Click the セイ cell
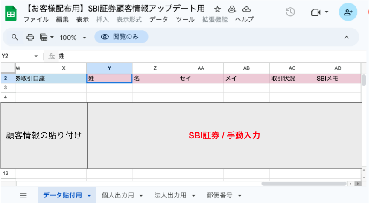 point(201,78)
